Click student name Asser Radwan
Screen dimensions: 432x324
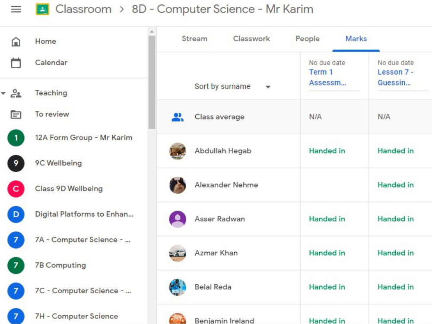(x=219, y=219)
